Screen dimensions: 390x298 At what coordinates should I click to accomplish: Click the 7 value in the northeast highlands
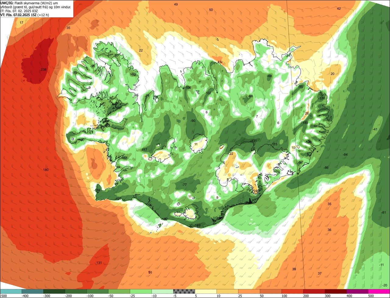click(257, 116)
